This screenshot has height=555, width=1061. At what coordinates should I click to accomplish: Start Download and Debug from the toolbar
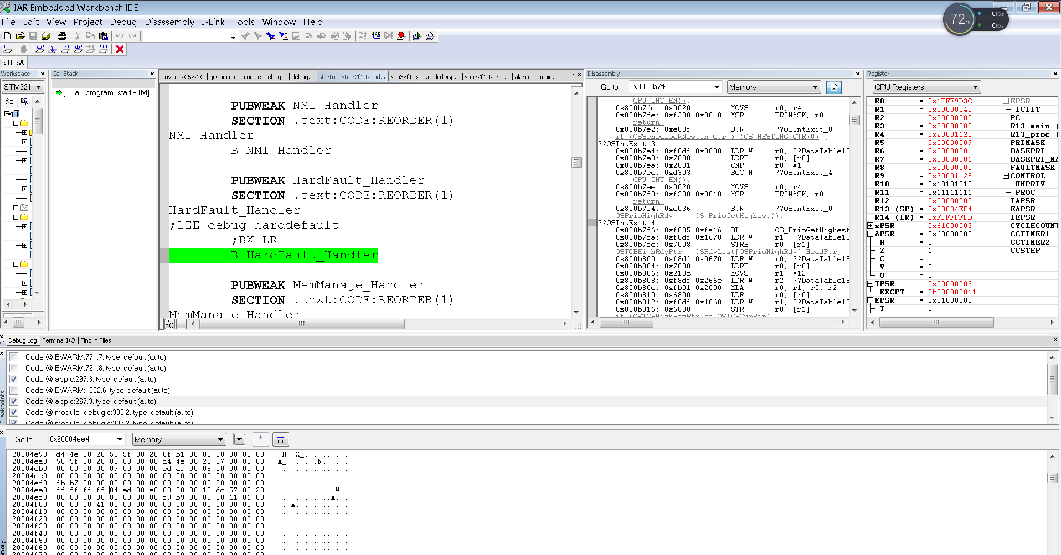417,36
